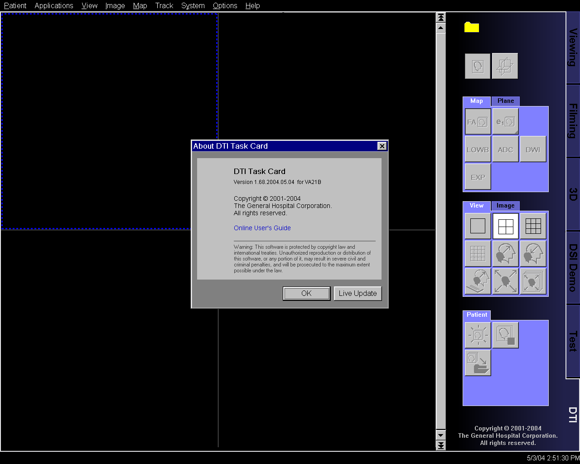Click the scrollbar up arrow
Viewport: 580px width, 464px height.
coord(440,28)
